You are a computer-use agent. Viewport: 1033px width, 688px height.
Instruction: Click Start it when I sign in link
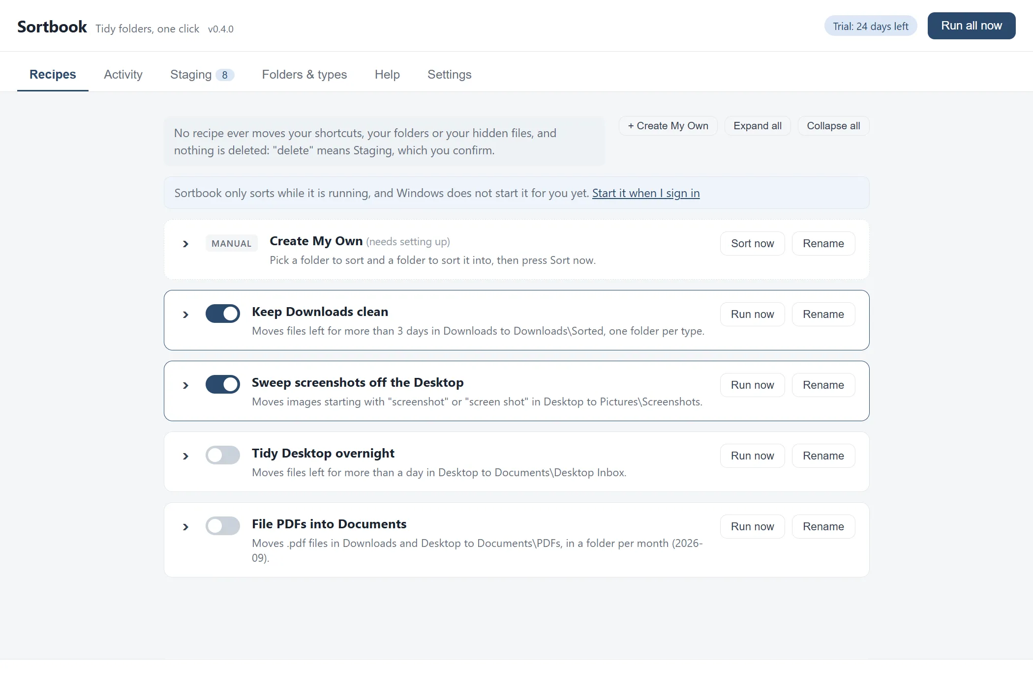click(x=646, y=193)
